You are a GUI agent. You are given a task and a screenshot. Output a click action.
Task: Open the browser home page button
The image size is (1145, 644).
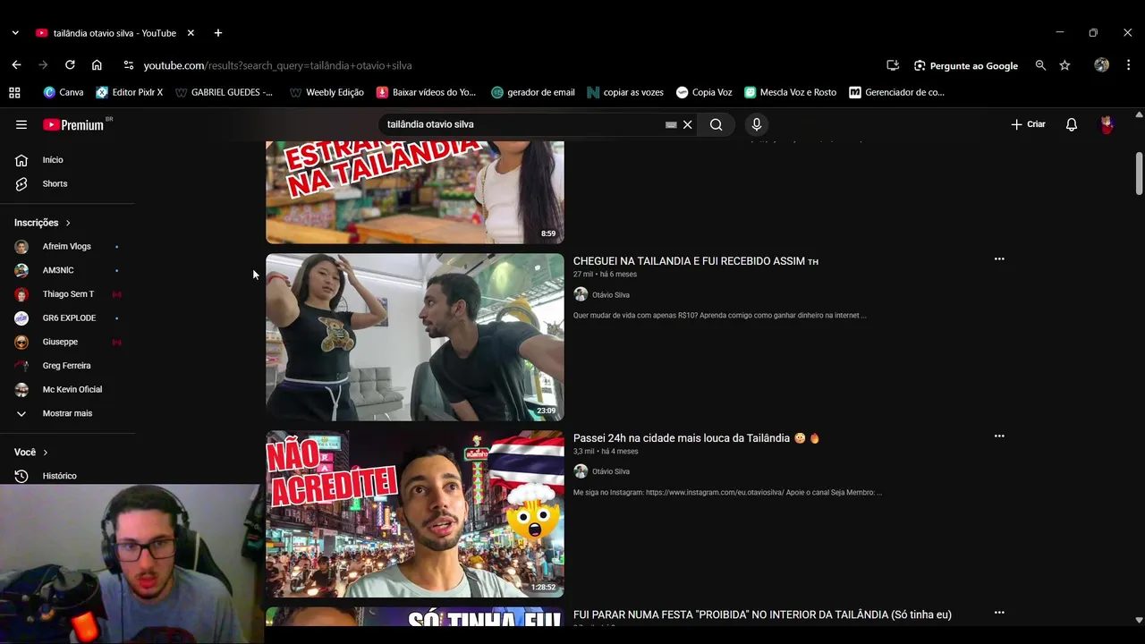(97, 65)
